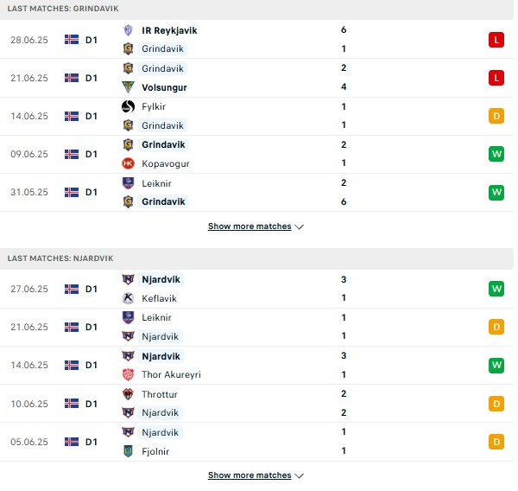Click the Fjolnir shield crest icon

pos(128,451)
